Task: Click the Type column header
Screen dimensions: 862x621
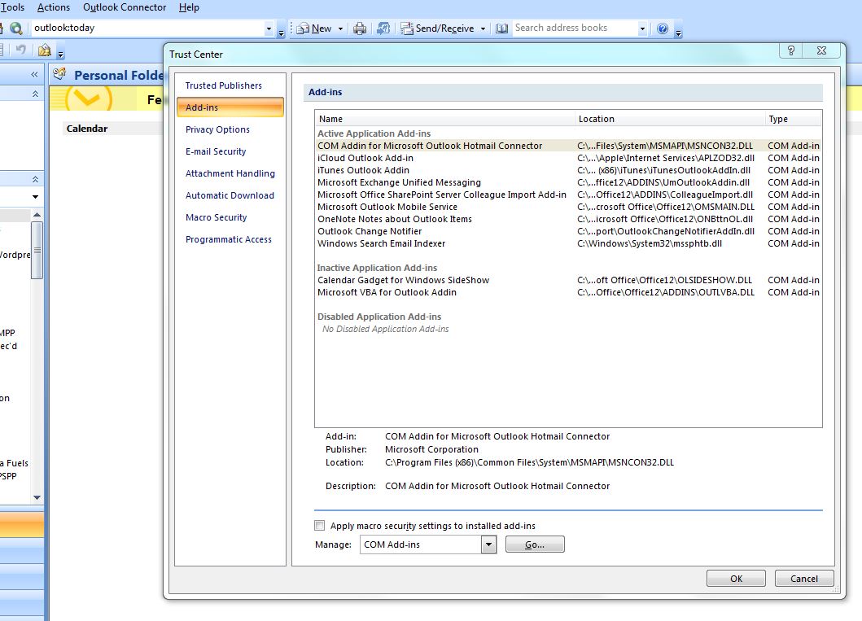Action: tap(794, 119)
